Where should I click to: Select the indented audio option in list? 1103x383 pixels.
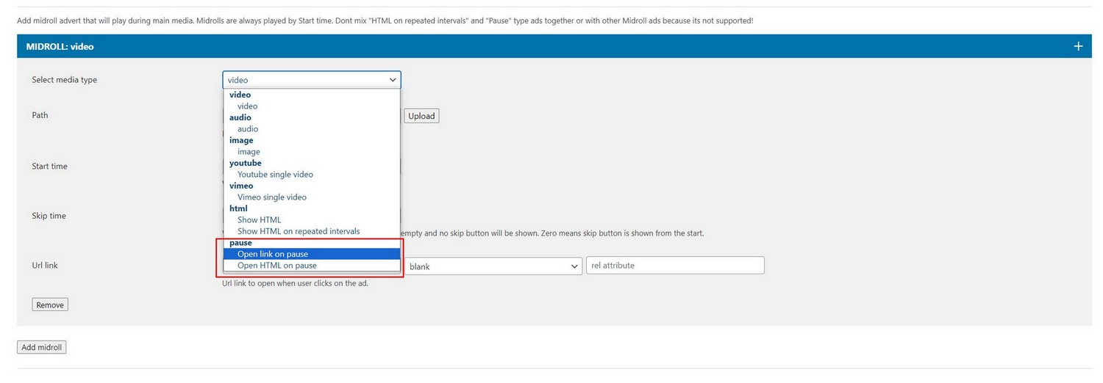[248, 129]
